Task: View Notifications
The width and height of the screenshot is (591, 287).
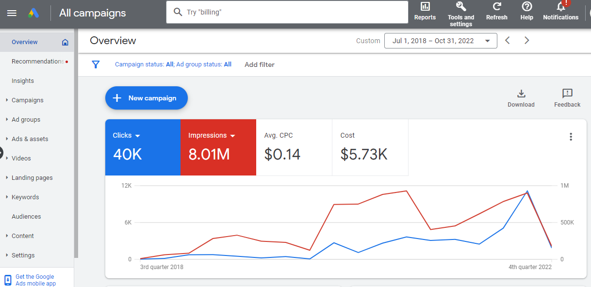Action: (560, 10)
